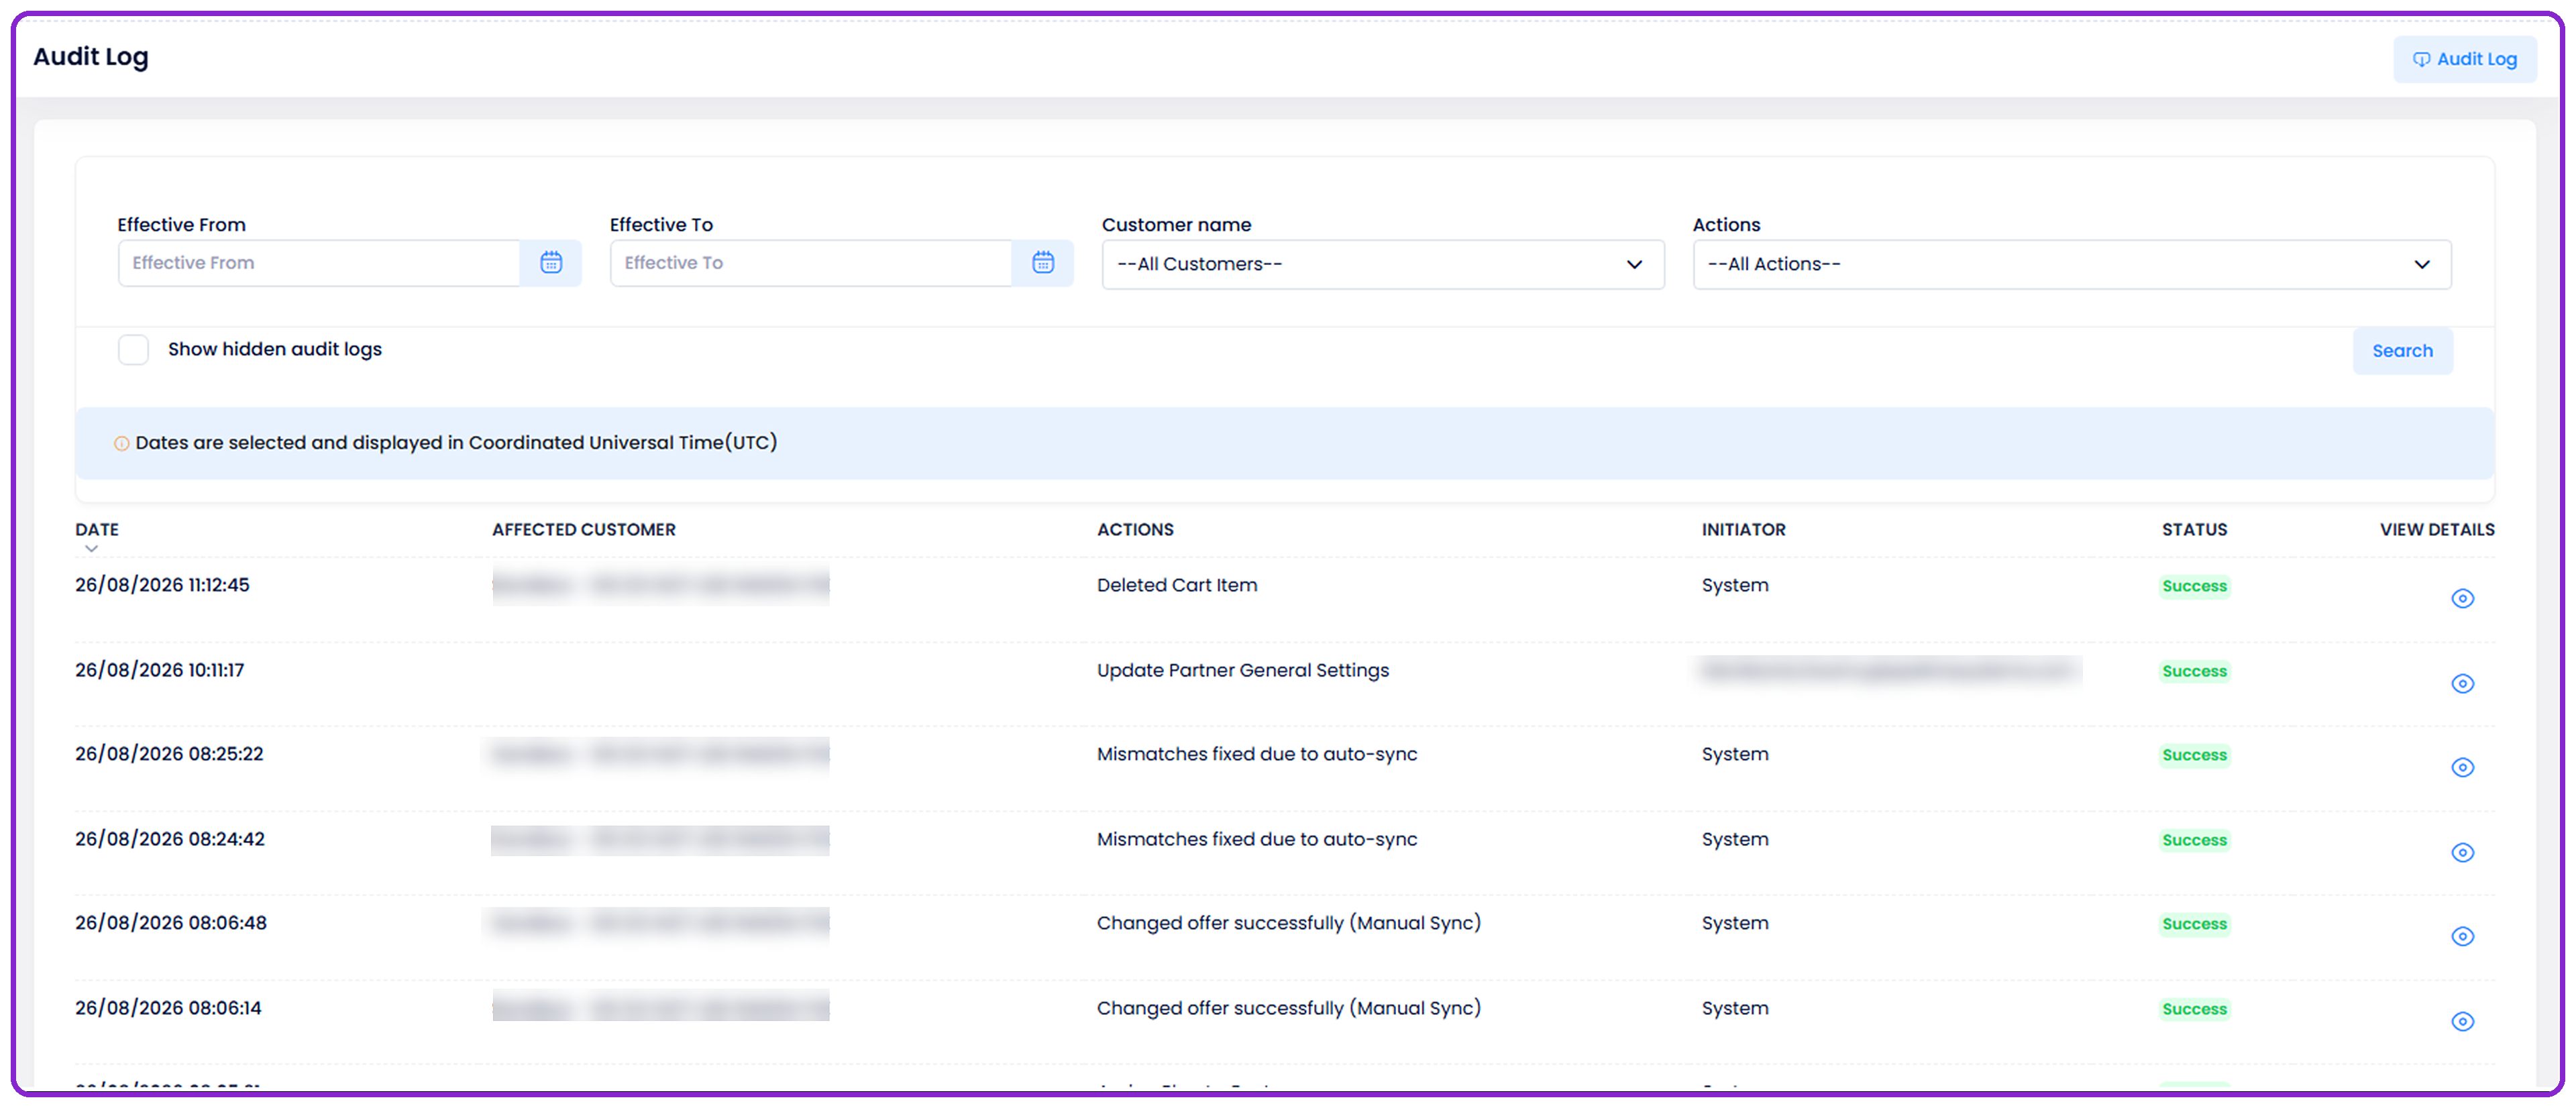Click Success badge in the 08:25:22 row
The height and width of the screenshot is (1108, 2576).
[x=2194, y=755]
